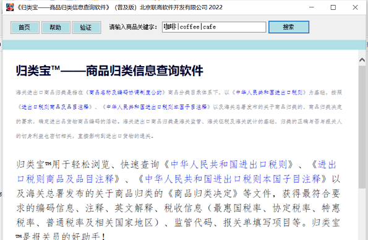Click the 搜索 search button

(289, 27)
